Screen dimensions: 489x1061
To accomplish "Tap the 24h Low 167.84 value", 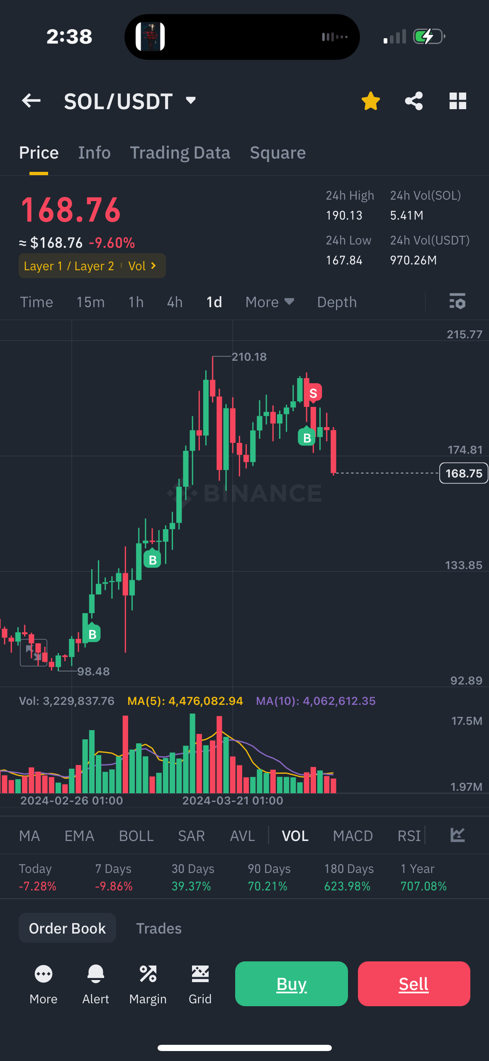I will pyautogui.click(x=344, y=260).
